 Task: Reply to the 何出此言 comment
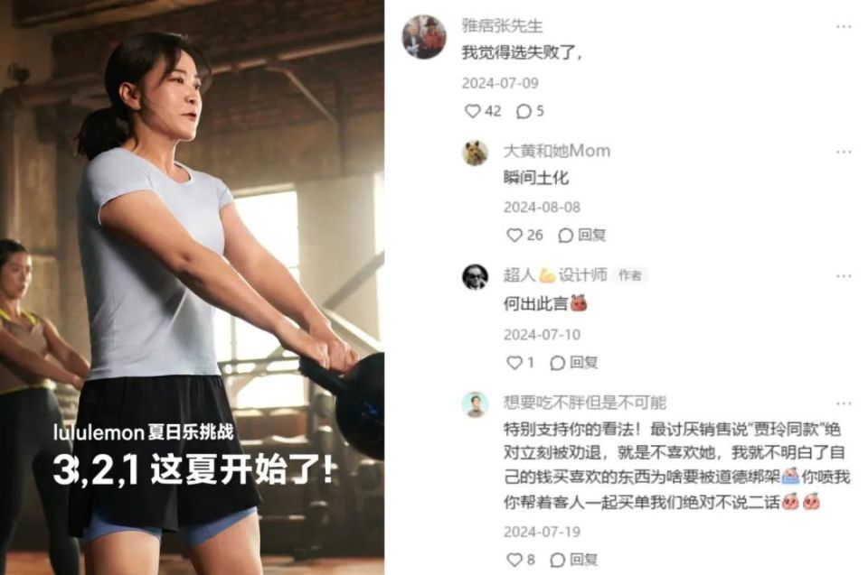point(573,362)
